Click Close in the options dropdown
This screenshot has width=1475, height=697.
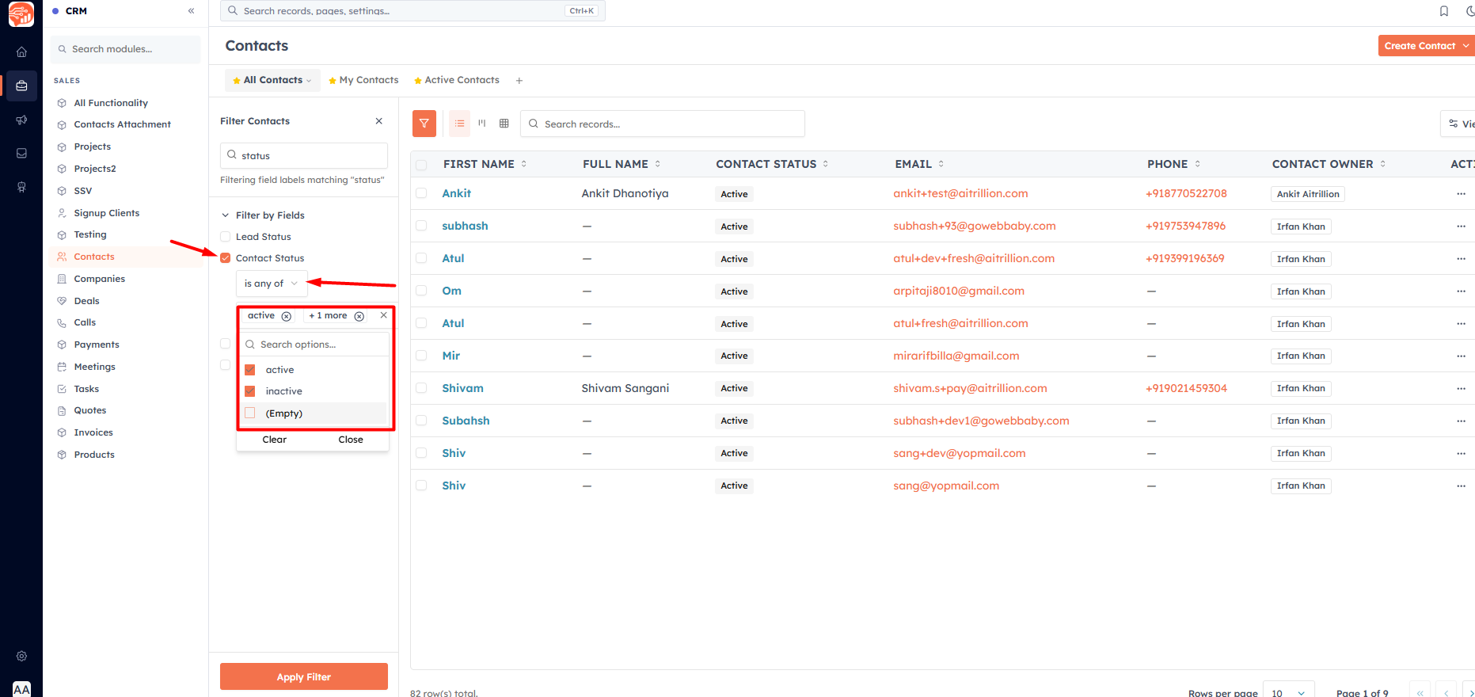[x=351, y=440]
